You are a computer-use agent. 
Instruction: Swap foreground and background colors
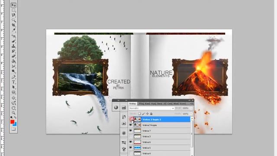pos(15,117)
